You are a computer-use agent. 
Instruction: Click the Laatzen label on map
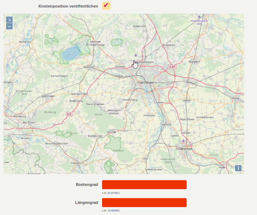pos(159,102)
